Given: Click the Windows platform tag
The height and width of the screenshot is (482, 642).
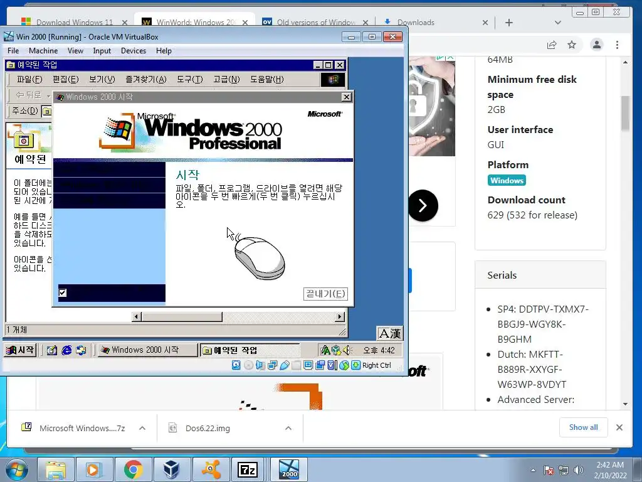Looking at the screenshot, I should pyautogui.click(x=507, y=180).
